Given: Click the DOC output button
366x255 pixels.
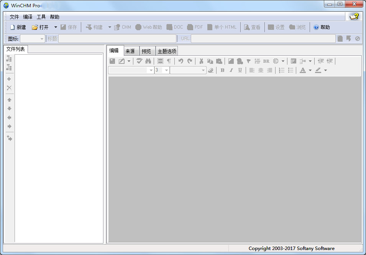Looking at the screenshot, I should (175, 27).
